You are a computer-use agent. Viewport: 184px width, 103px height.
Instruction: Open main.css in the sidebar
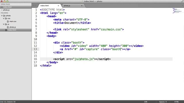[x=13, y=21]
